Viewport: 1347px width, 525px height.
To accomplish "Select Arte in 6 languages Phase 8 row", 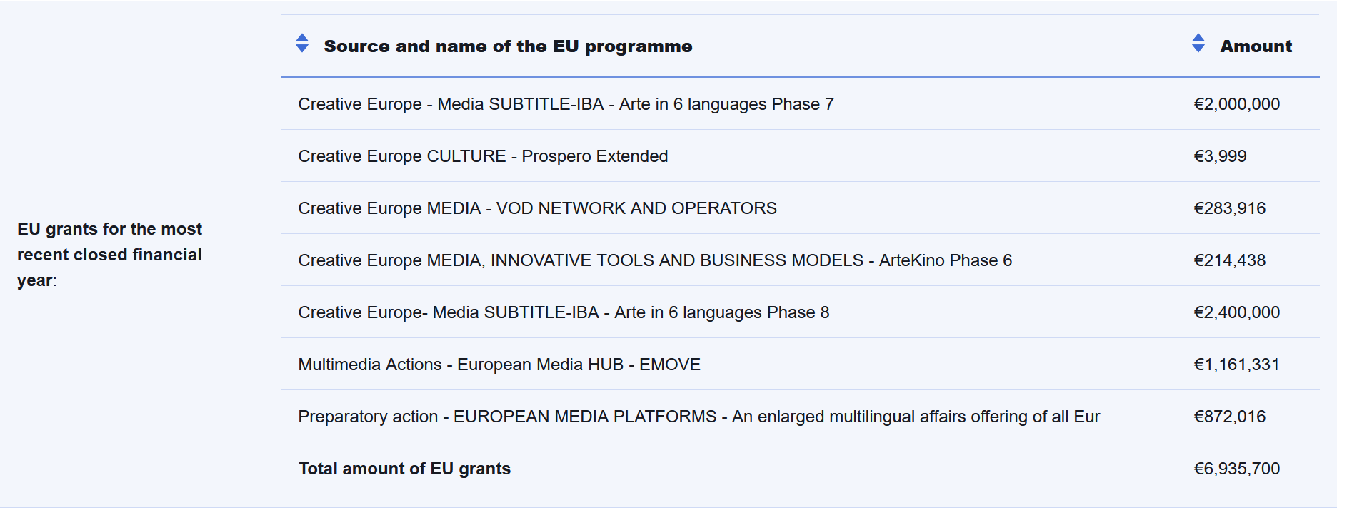I will tap(563, 312).
